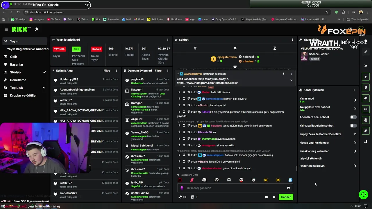Click lightning bolt icon in right sidebar
The image size is (372, 209).
pyautogui.click(x=366, y=77)
